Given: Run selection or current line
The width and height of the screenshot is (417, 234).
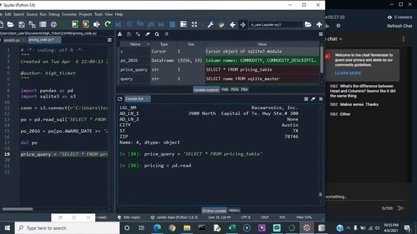Looking at the screenshot, I should tap(96, 25).
